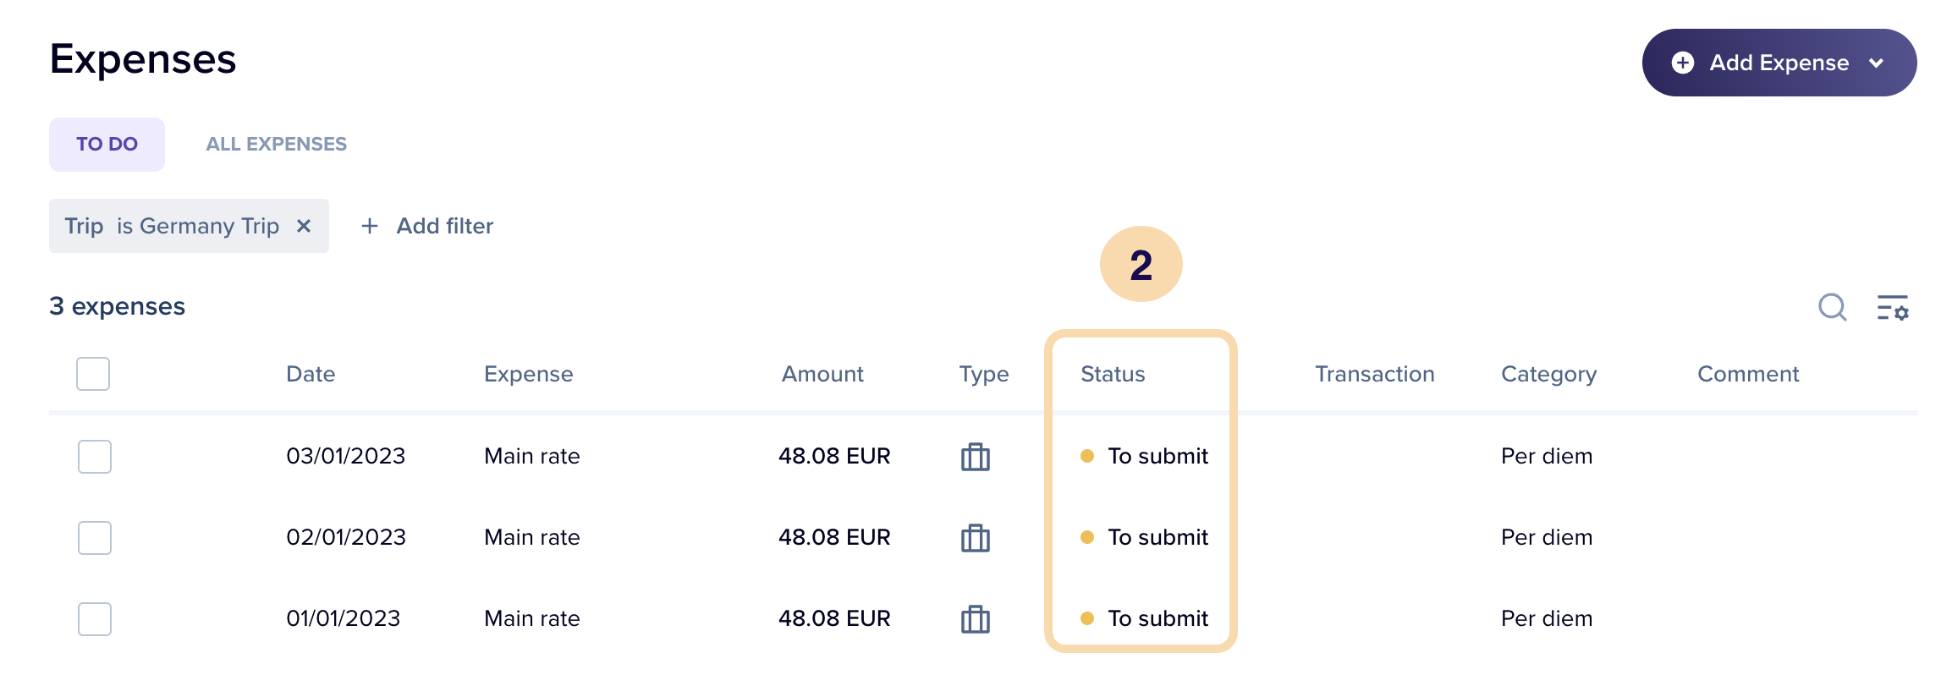Open the column settings icon

1893,307
